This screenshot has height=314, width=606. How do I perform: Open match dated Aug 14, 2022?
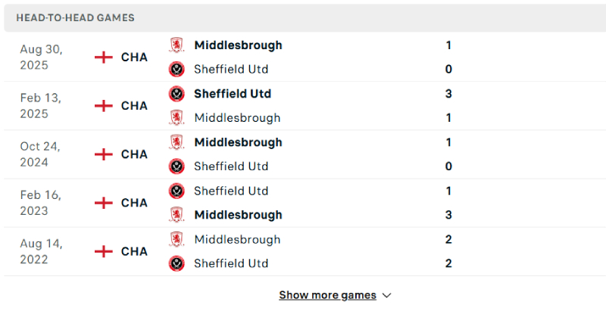pos(41,251)
